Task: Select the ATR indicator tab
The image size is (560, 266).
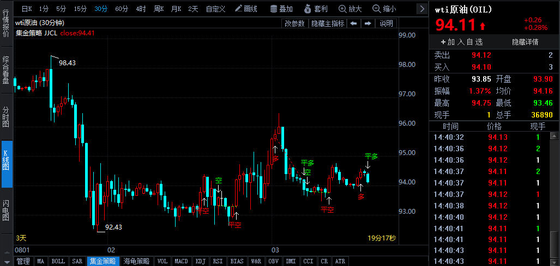Action: coord(340,261)
